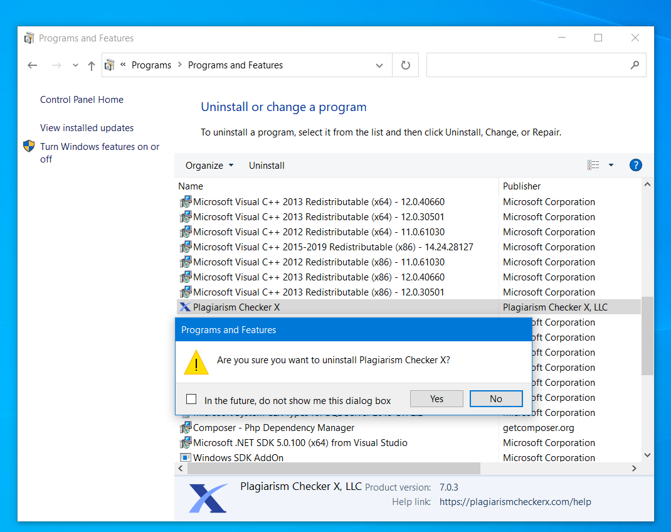Viewport: 671px width, 532px height.
Task: Confirm uninstall by clicking Yes
Action: click(436, 398)
